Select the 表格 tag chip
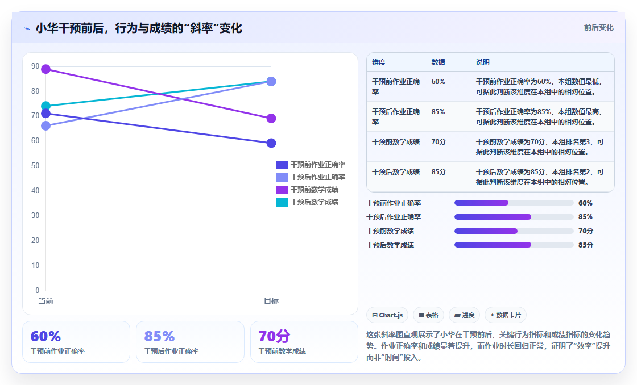The width and height of the screenshot is (637, 385). pos(428,315)
